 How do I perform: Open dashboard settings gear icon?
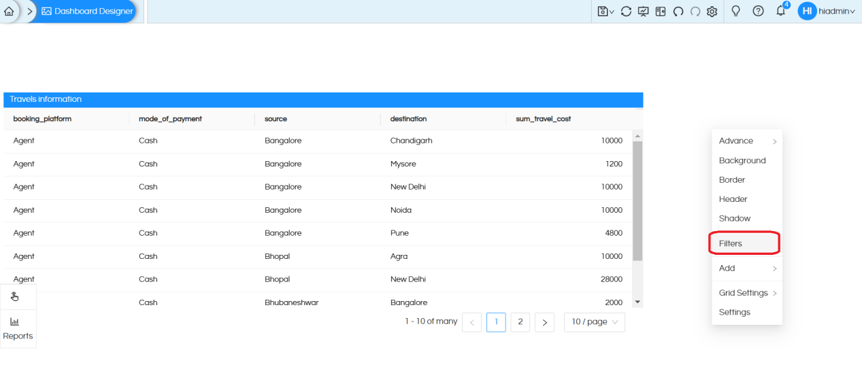712,12
